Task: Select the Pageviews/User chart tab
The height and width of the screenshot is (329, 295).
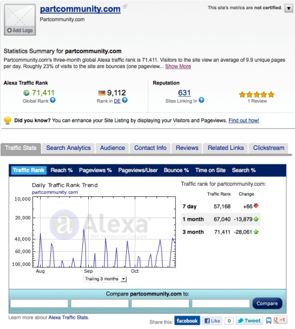Action: pyautogui.click(x=138, y=170)
